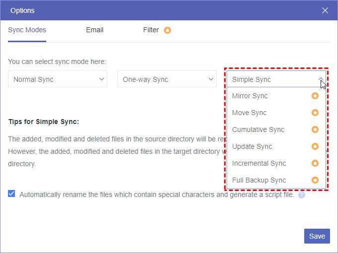Click the premium star icon beside Filter
Viewport: 338px width, 253px height.
pos(168,30)
